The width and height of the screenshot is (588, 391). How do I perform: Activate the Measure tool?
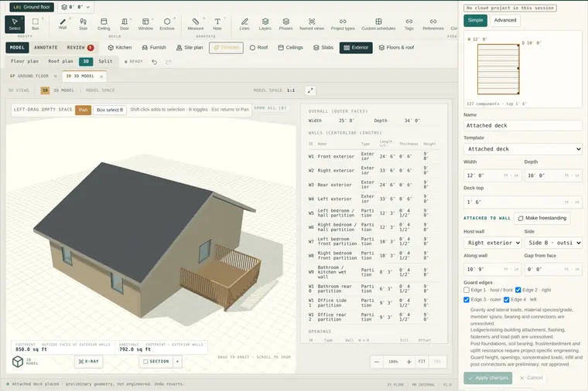pyautogui.click(x=196, y=24)
